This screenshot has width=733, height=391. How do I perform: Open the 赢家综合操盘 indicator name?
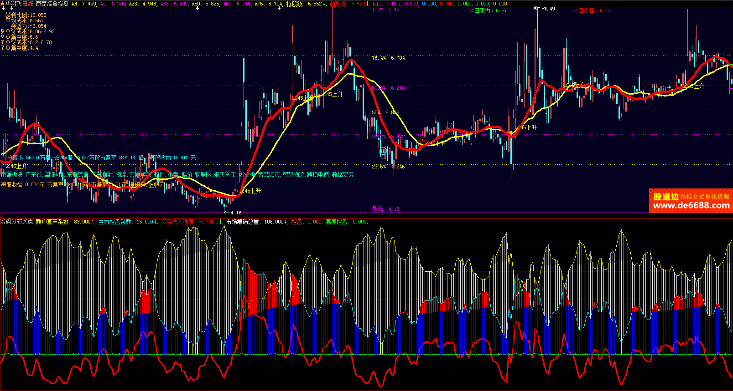52,4
